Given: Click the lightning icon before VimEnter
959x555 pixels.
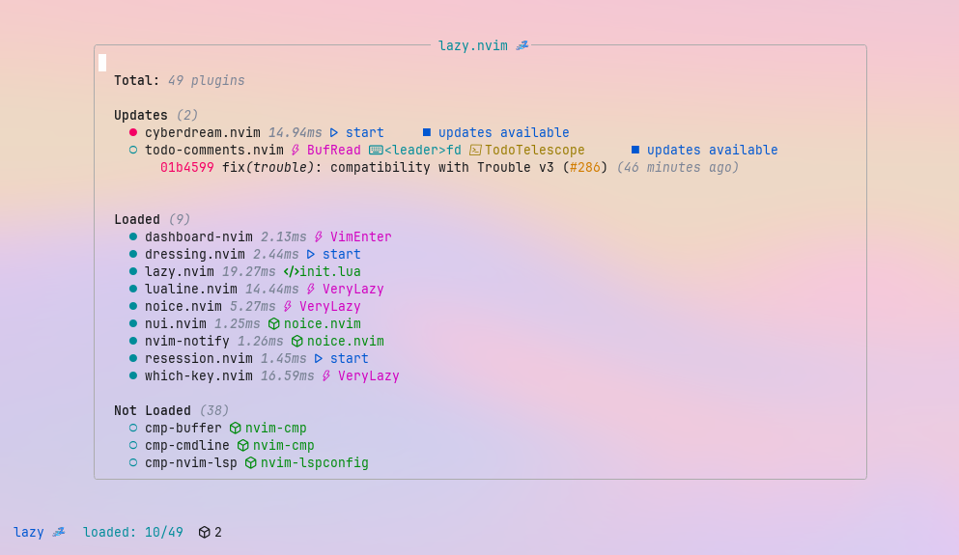Looking at the screenshot, I should point(319,236).
